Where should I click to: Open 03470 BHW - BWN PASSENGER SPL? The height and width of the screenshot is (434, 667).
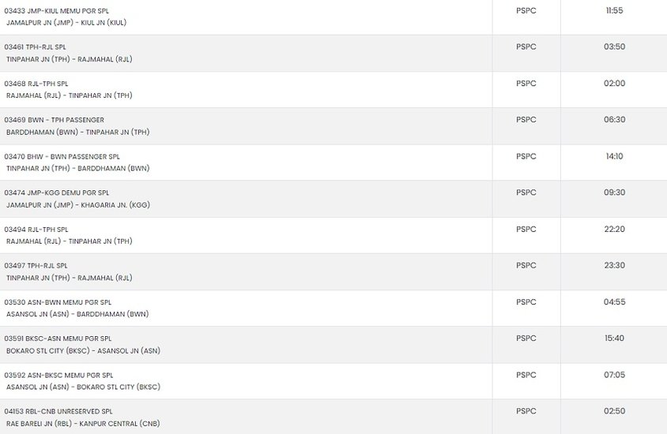(x=62, y=157)
